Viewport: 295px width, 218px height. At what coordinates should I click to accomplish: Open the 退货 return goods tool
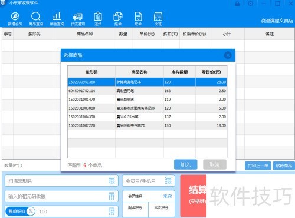[98, 19]
